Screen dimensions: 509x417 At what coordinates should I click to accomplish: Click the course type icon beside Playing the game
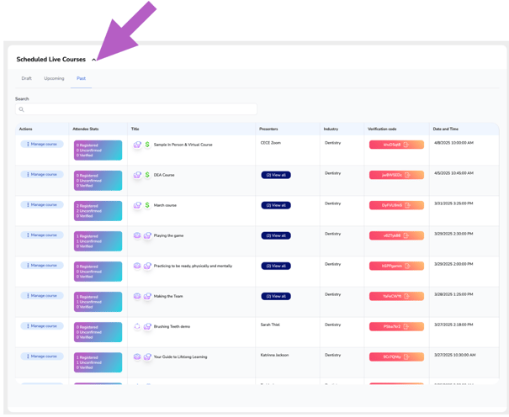[x=147, y=235]
